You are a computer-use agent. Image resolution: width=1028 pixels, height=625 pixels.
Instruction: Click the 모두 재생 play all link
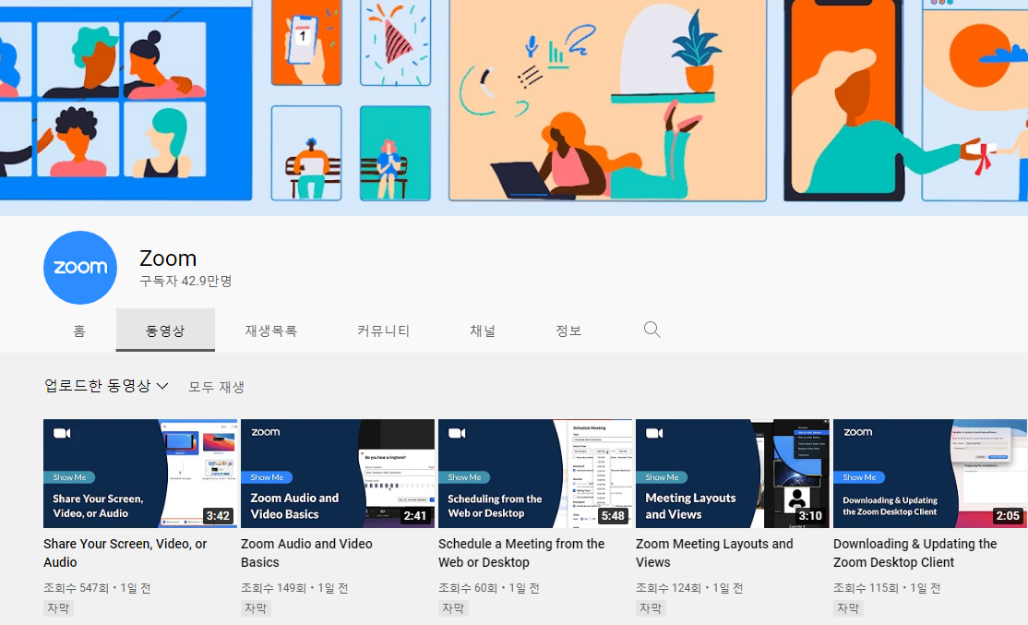click(216, 387)
